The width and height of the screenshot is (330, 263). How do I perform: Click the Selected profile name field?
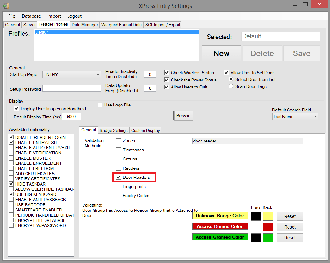click(x=280, y=36)
